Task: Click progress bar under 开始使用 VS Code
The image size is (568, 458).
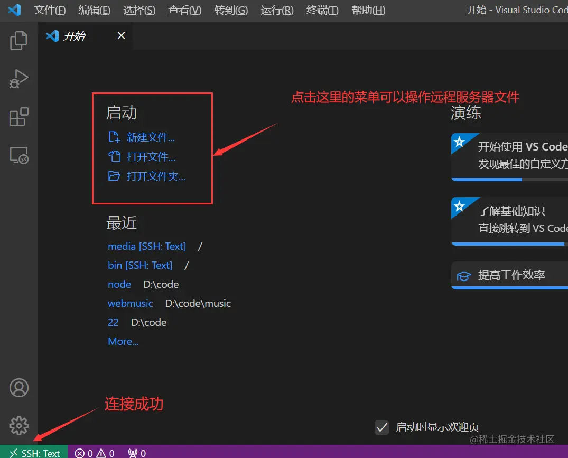Action: (x=510, y=180)
